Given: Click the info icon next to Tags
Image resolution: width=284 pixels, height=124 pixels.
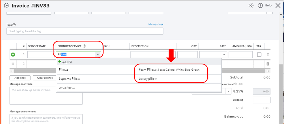Looking at the screenshot, I should pos(14,25).
